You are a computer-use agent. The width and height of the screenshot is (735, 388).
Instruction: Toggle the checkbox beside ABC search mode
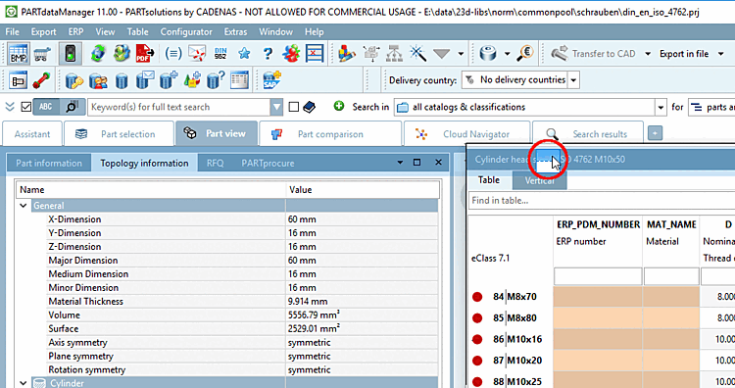click(x=26, y=108)
